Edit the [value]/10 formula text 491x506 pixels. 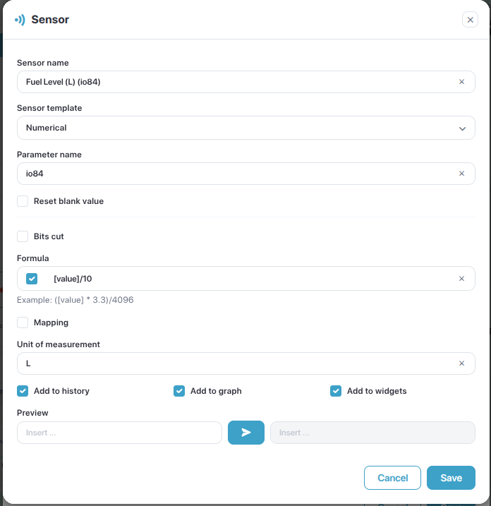point(73,279)
